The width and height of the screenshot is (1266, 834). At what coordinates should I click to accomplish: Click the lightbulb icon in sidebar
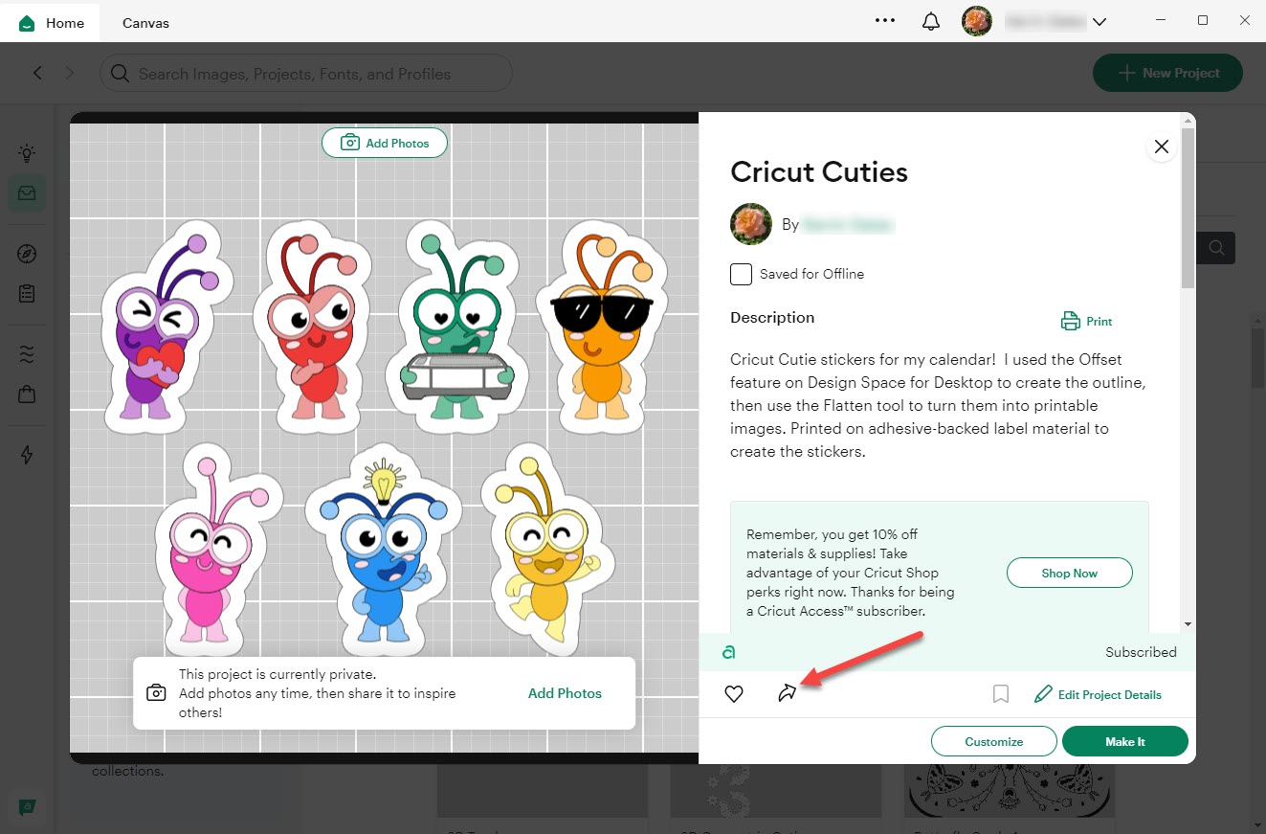pyautogui.click(x=27, y=152)
